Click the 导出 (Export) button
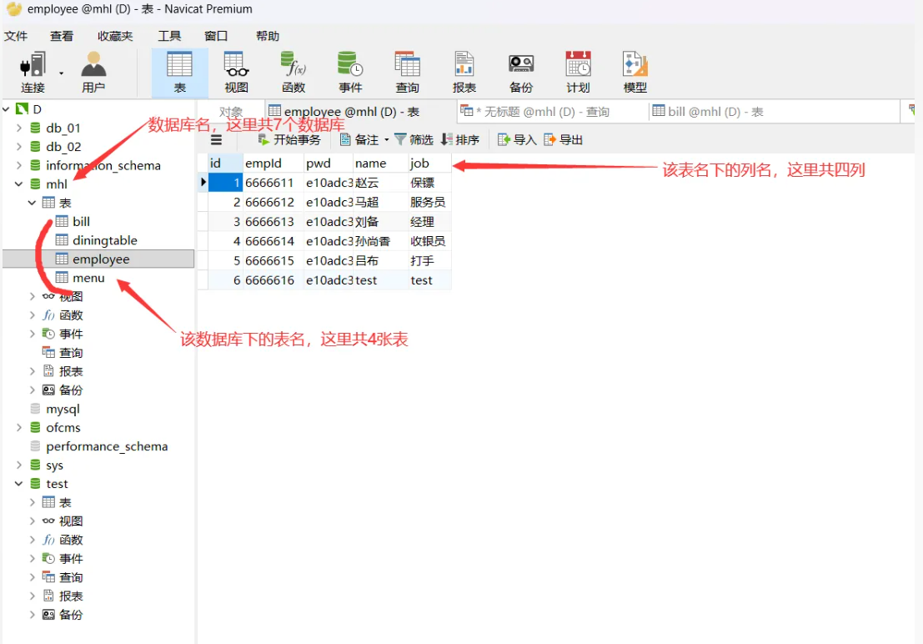923x644 pixels. click(x=564, y=139)
